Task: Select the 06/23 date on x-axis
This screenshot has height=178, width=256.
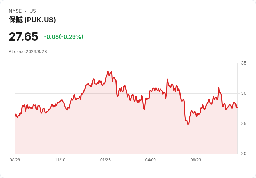Action: click(x=195, y=160)
